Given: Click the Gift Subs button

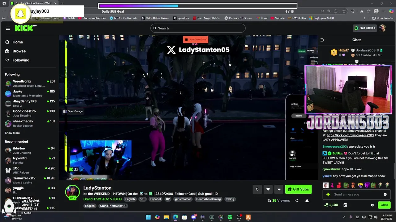Looking at the screenshot, I should point(298,189).
